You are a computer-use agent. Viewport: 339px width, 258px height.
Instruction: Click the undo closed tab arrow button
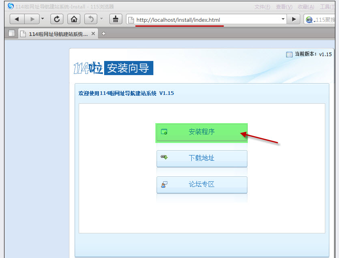[91, 19]
